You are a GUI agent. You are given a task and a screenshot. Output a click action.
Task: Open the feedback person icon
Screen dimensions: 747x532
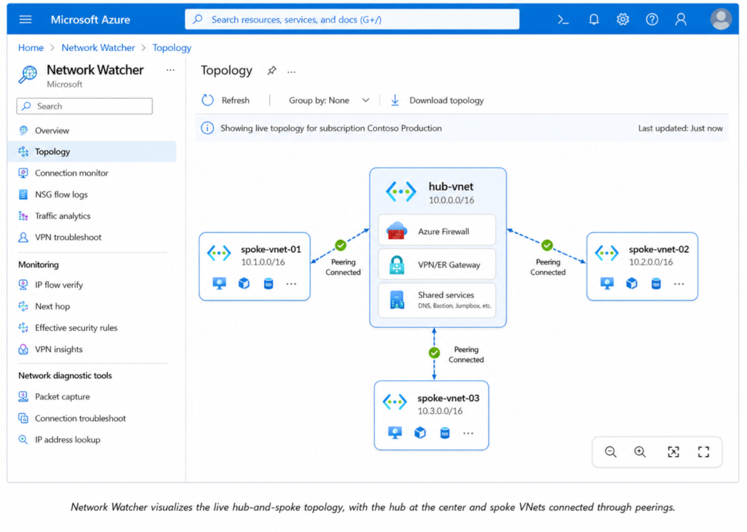(681, 20)
